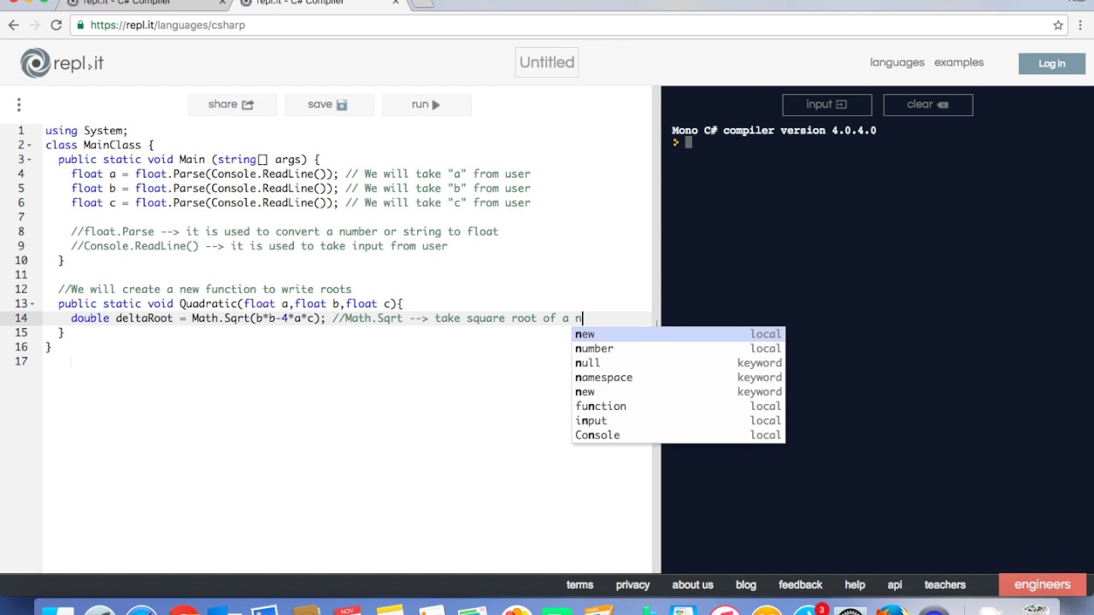Open the teachers footer link
The width and height of the screenshot is (1094, 615).
944,585
